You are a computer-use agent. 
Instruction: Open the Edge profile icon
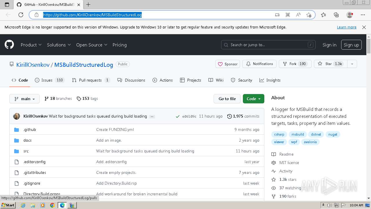point(350,15)
